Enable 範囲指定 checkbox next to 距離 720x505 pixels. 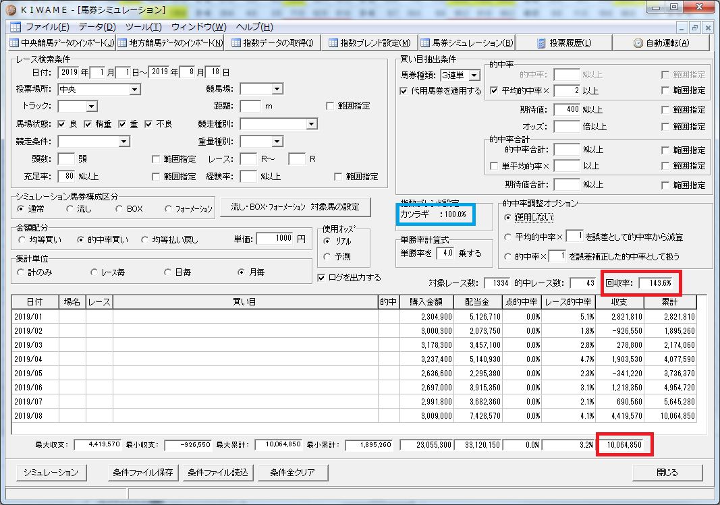click(330, 106)
